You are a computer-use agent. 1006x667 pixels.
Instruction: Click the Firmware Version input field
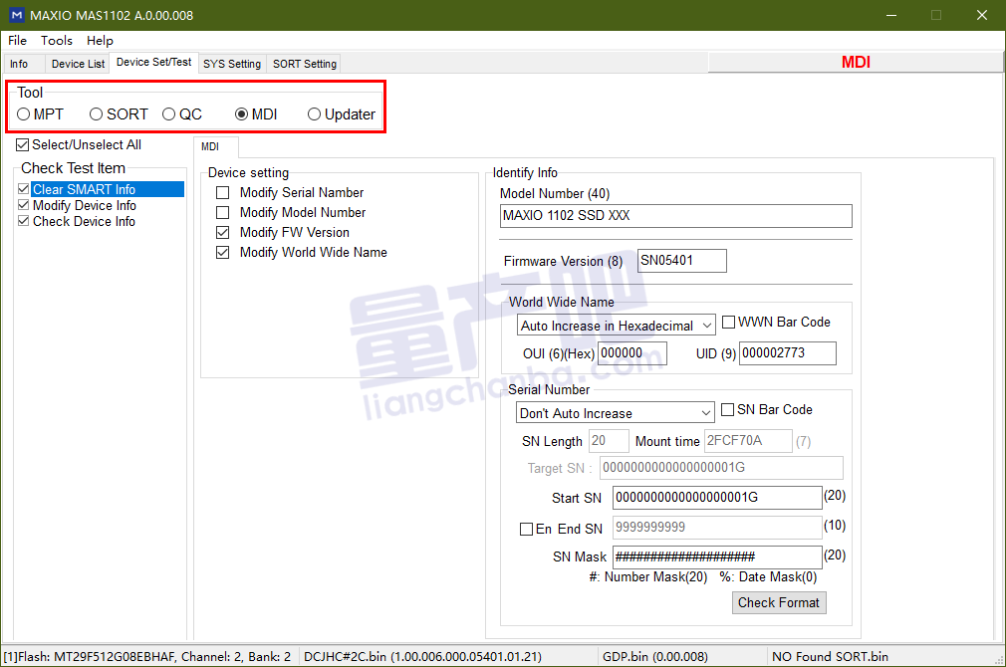coord(681,261)
